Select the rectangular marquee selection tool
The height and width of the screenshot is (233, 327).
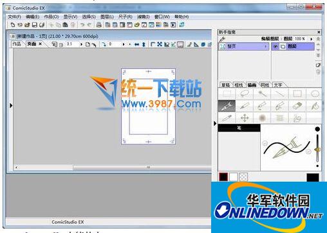[227, 94]
